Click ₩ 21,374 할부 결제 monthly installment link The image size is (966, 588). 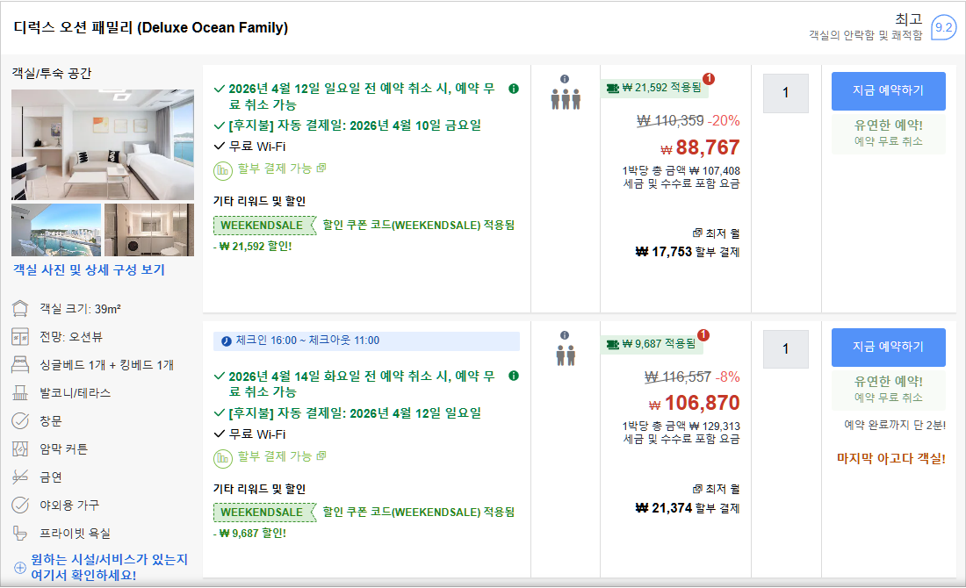(x=688, y=508)
